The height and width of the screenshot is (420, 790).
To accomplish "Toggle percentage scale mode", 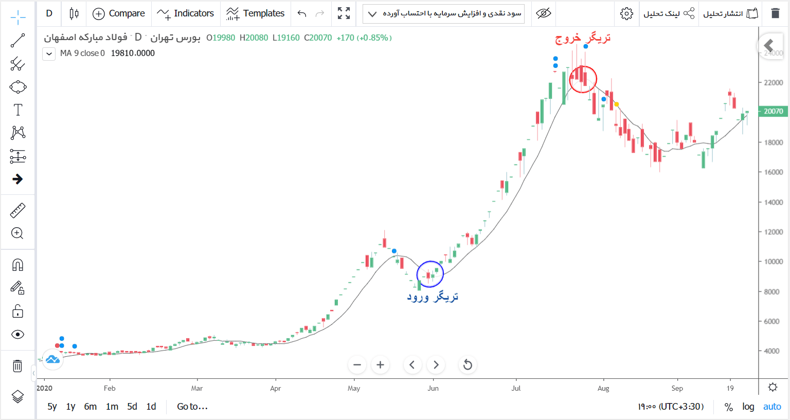I will tap(728, 407).
